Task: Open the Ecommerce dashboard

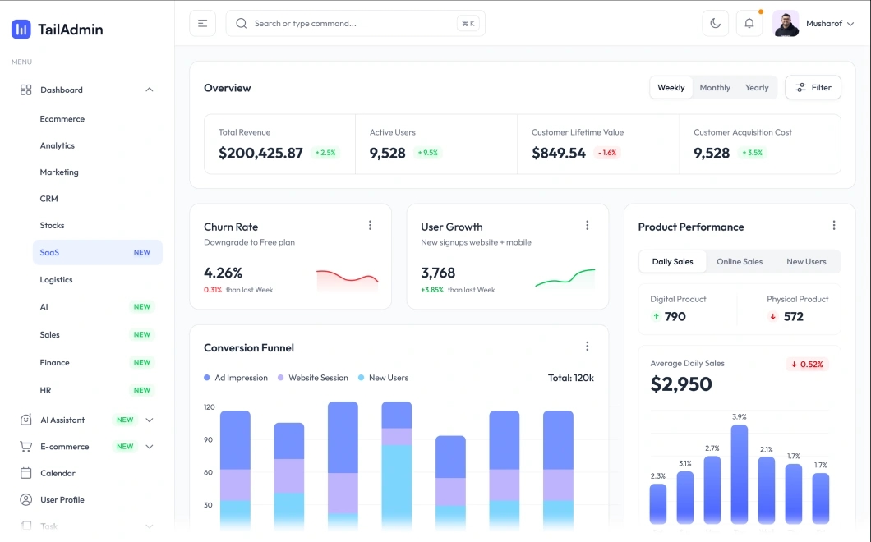Action: [x=62, y=119]
